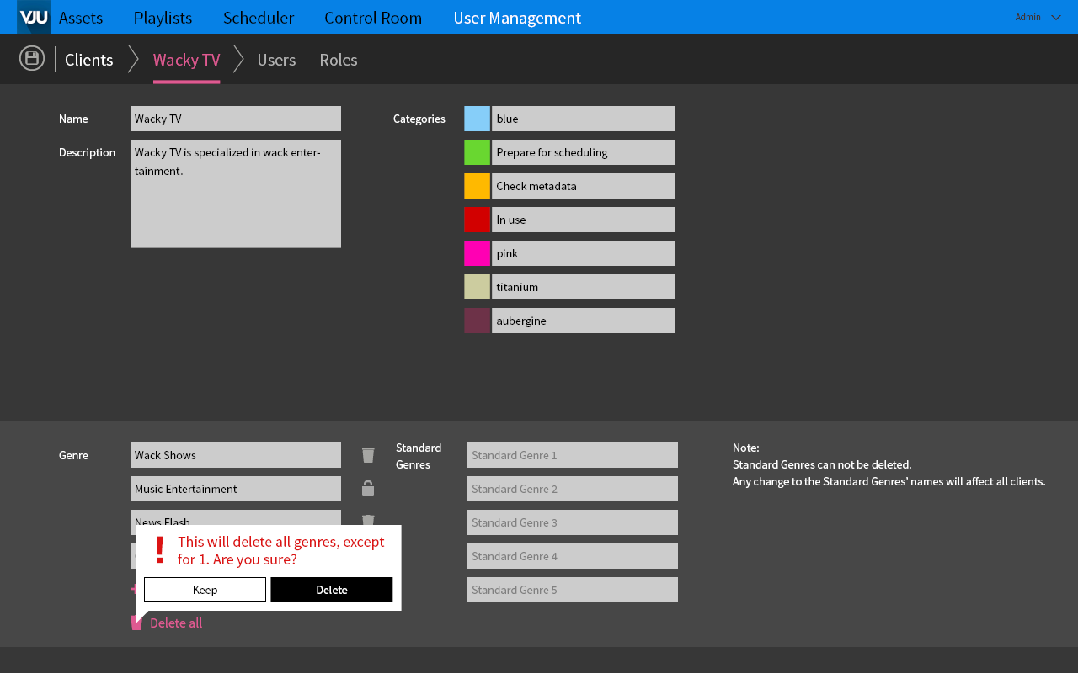Click the save disk icon

pos(32,58)
